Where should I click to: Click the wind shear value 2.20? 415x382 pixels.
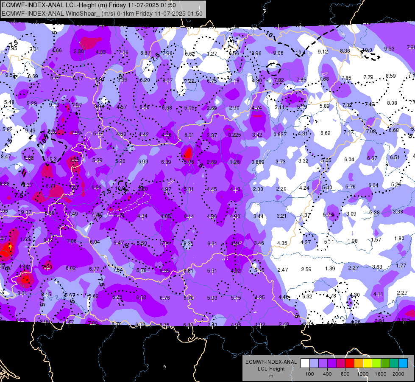tap(281, 188)
